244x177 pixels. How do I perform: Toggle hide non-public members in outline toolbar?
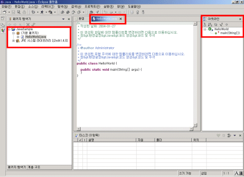[x=226, y=24]
